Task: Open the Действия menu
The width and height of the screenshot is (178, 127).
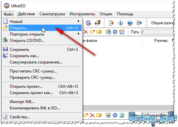Action: tap(26, 14)
